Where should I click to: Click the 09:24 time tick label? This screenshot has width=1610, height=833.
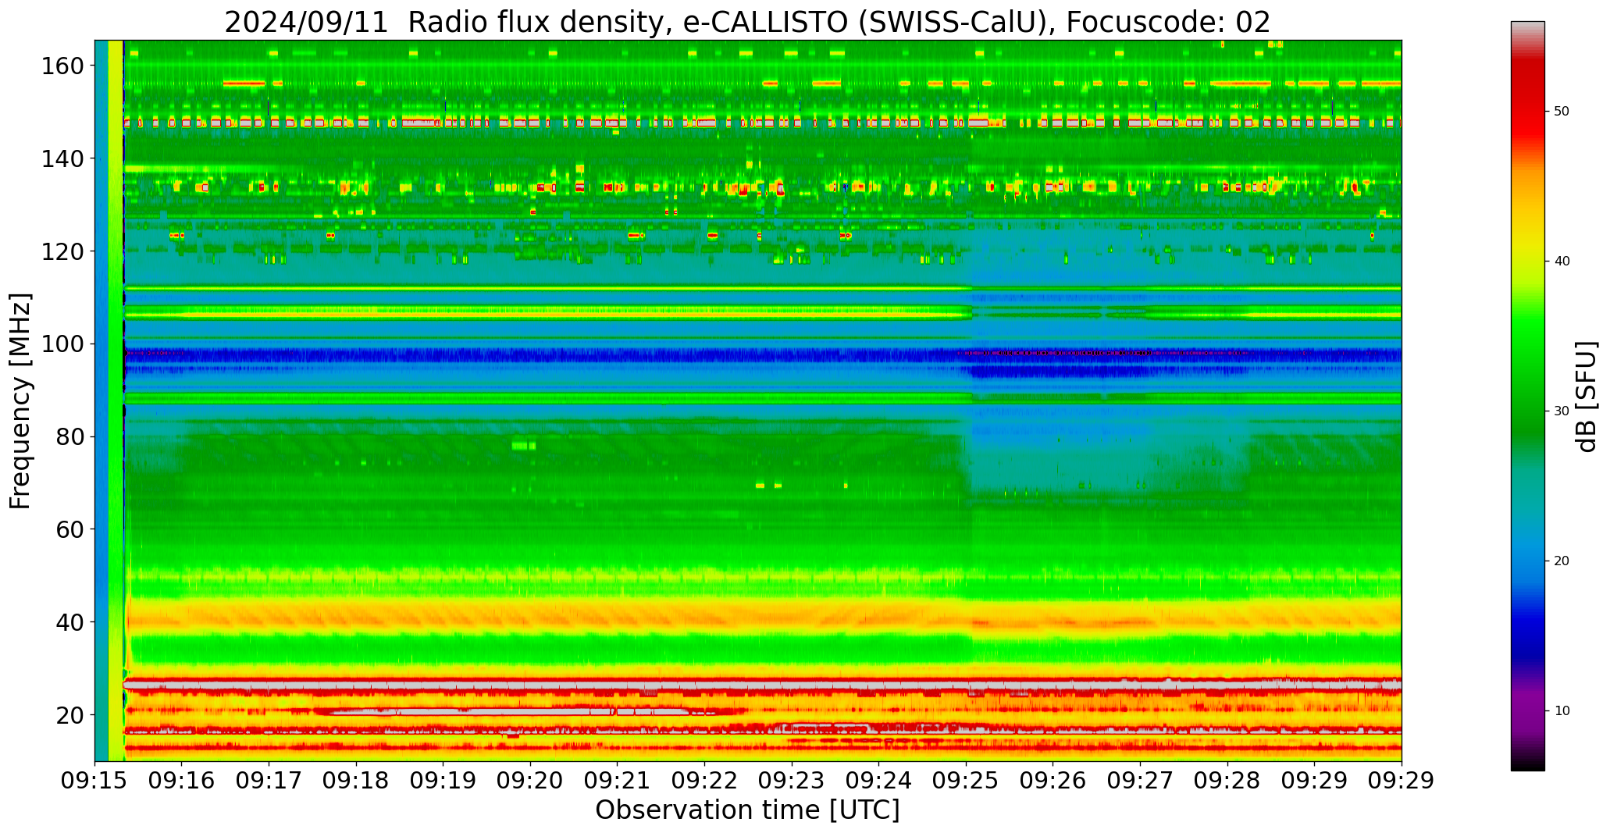point(879,781)
